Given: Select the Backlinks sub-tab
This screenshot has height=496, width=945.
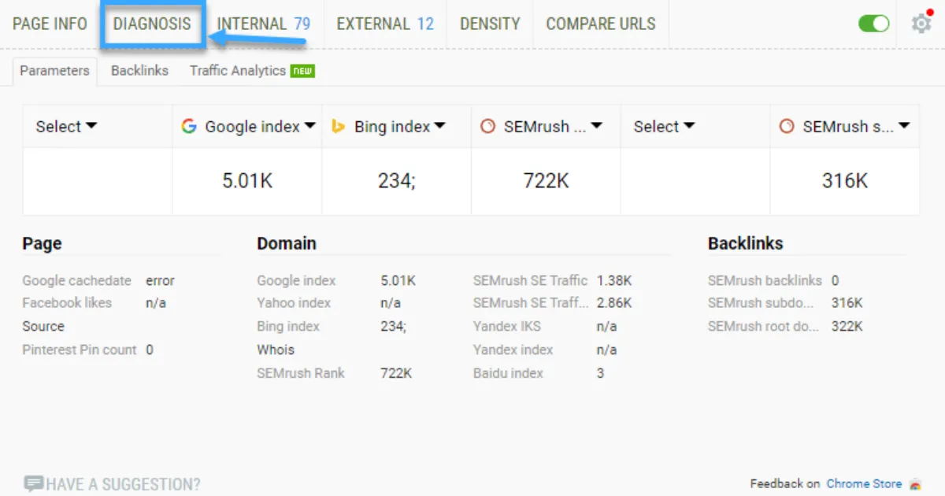Looking at the screenshot, I should point(139,71).
